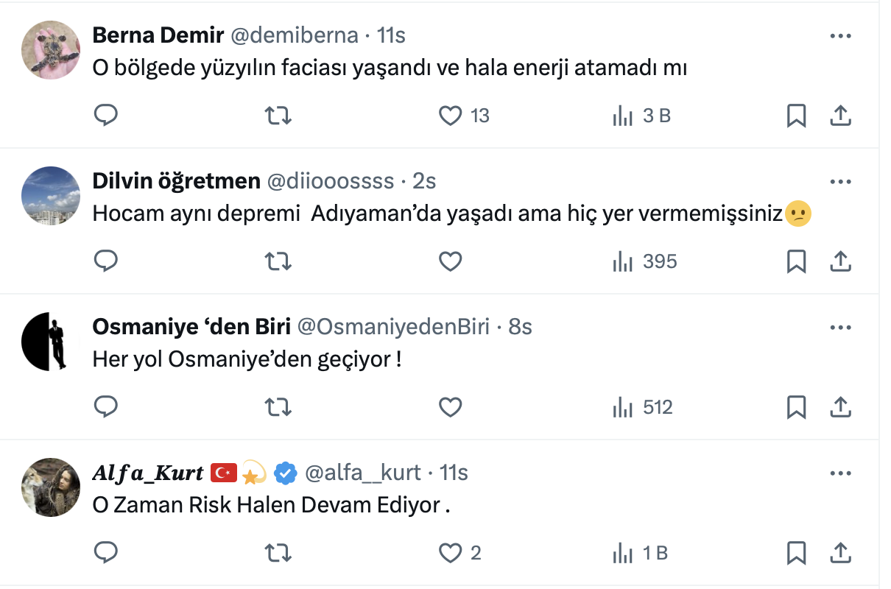Viewport: 891px width, 589px height.
Task: Share the Osmaniye'den Biri tweet
Action: click(840, 407)
